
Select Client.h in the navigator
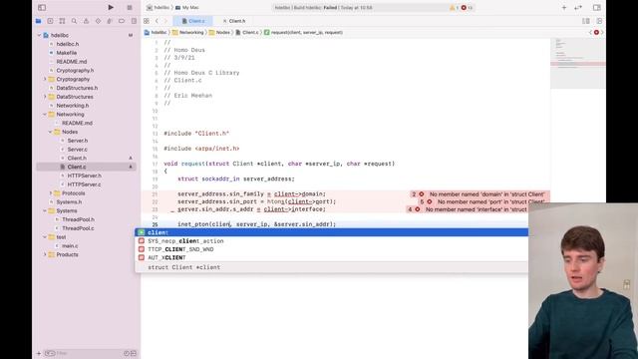click(x=77, y=158)
